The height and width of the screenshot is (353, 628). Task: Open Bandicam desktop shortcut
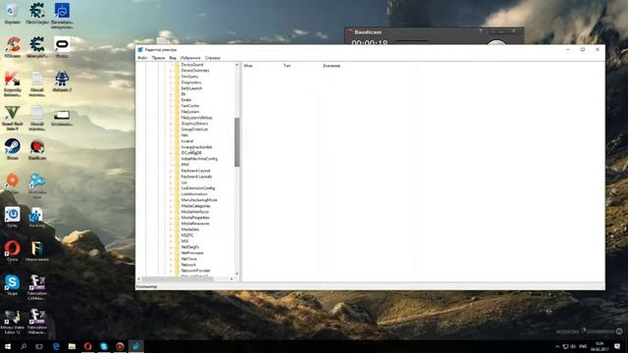(x=37, y=149)
